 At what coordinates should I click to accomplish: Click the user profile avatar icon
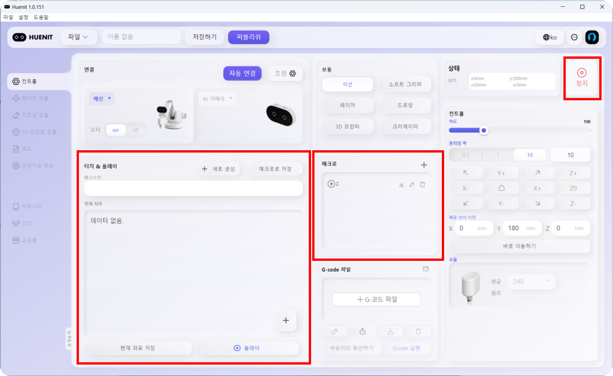tap(592, 37)
